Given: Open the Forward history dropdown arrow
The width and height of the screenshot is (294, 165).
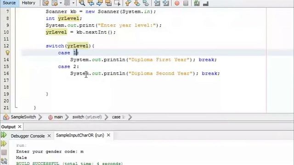Looking at the screenshot, I should 73,3.
